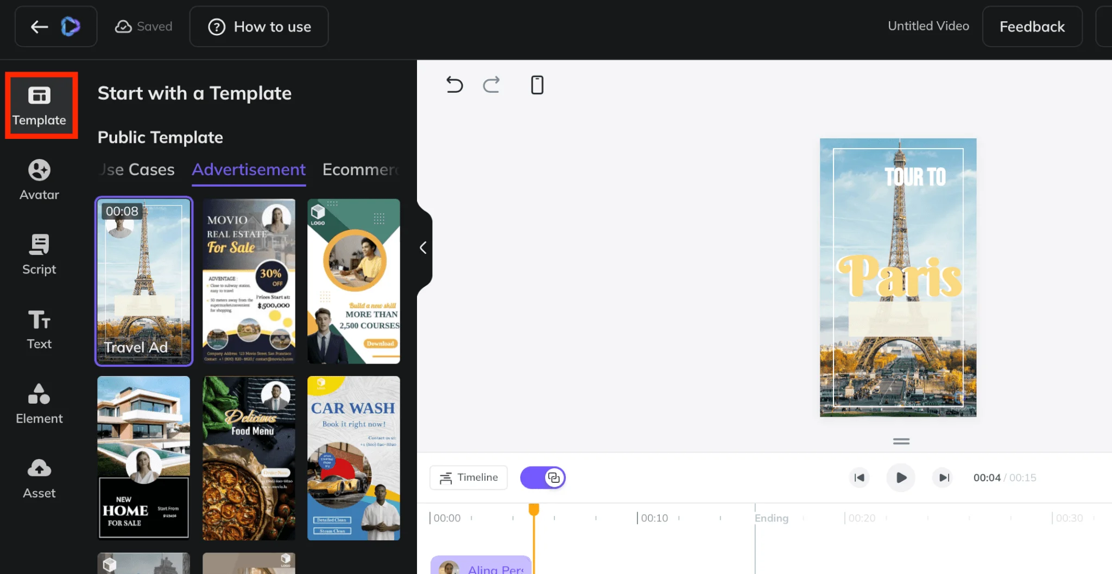This screenshot has height=574, width=1112.
Task: Skip to the next scene
Action: pyautogui.click(x=944, y=477)
